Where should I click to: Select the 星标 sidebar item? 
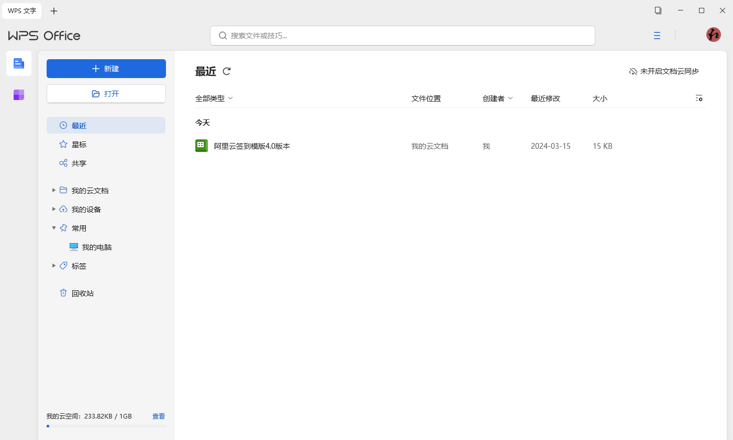coord(106,144)
